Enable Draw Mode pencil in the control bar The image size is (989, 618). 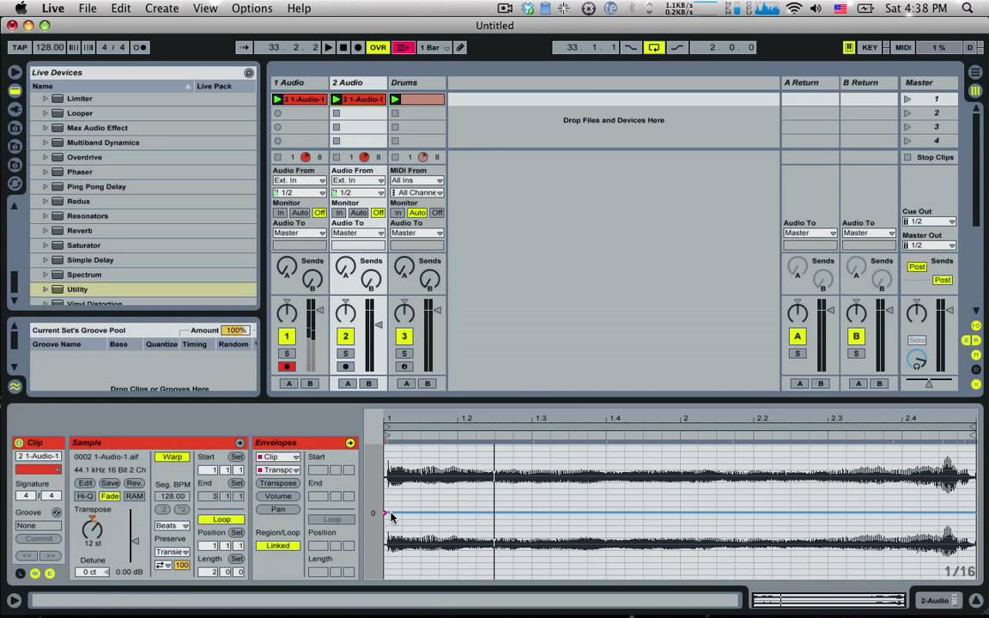(x=460, y=47)
